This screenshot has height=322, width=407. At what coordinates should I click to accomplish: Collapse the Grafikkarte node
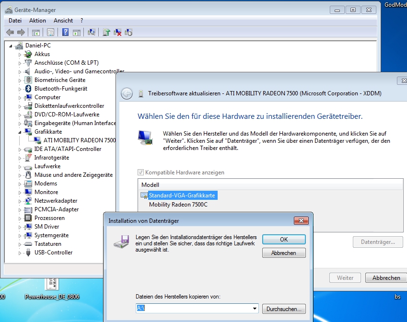coord(20,132)
